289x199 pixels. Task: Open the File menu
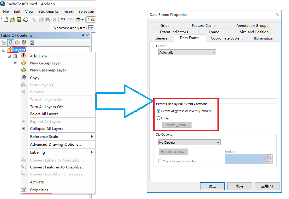tap(6, 12)
